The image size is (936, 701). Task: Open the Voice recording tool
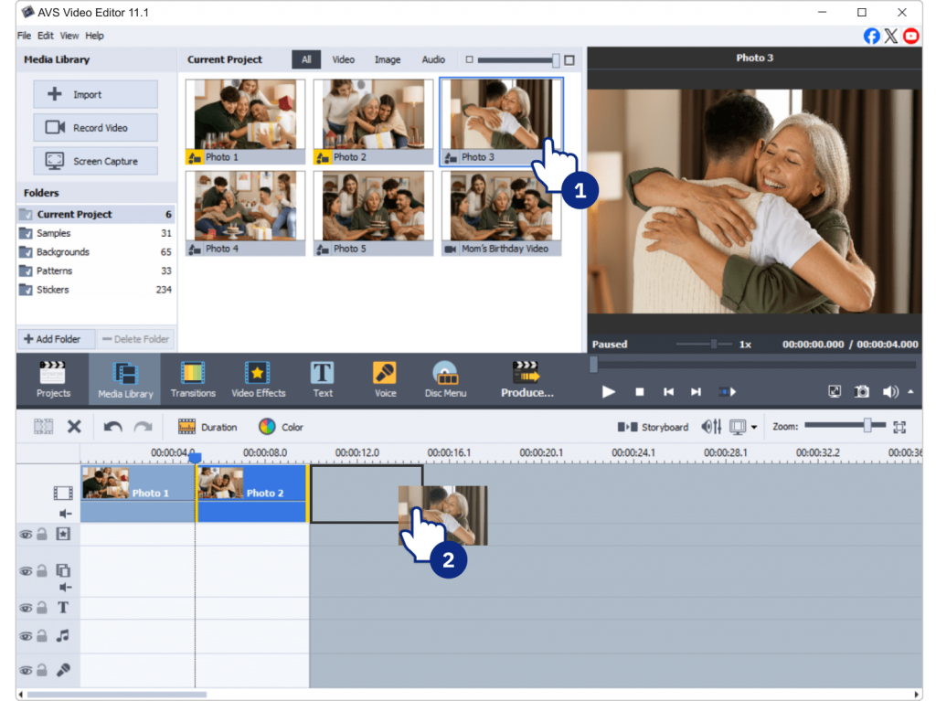[385, 379]
